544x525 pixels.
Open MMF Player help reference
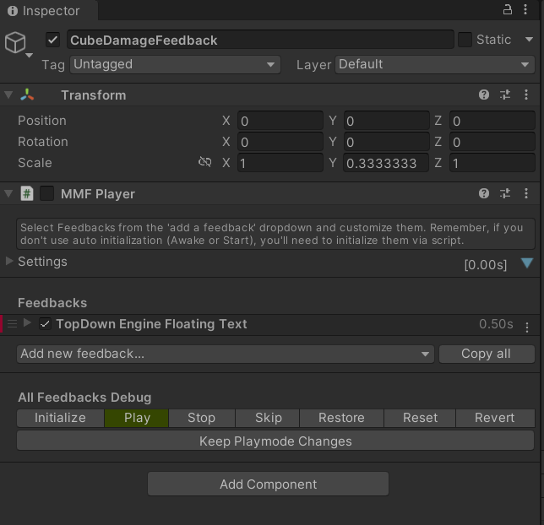point(484,193)
